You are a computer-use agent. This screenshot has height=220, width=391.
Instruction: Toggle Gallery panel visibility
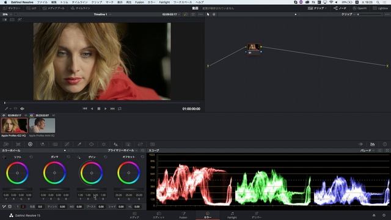click(x=12, y=8)
